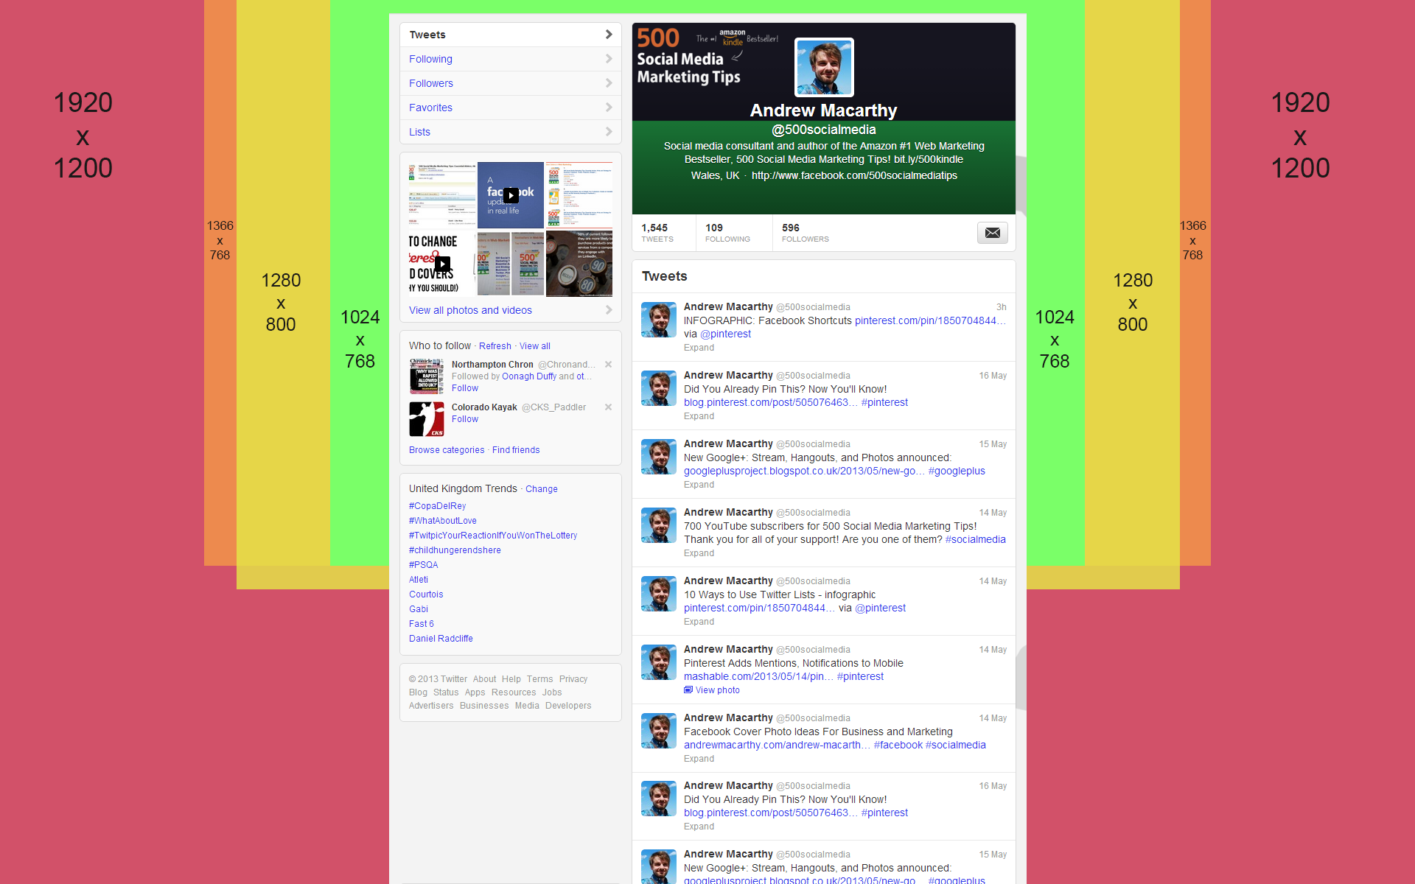Expand the New Google+ Stream tweet from 15 May

point(699,485)
